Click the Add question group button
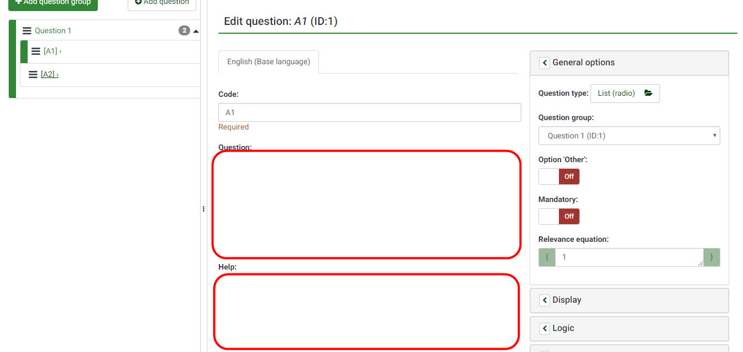 (x=53, y=3)
